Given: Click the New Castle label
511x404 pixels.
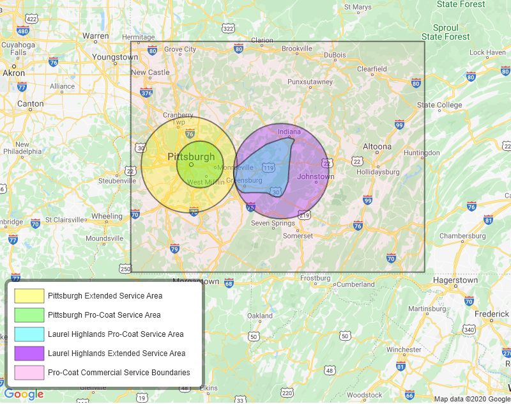Looking at the screenshot, I should pyautogui.click(x=150, y=72).
